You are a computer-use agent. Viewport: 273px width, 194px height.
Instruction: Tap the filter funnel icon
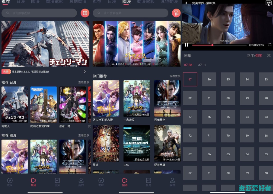[x=176, y=13]
